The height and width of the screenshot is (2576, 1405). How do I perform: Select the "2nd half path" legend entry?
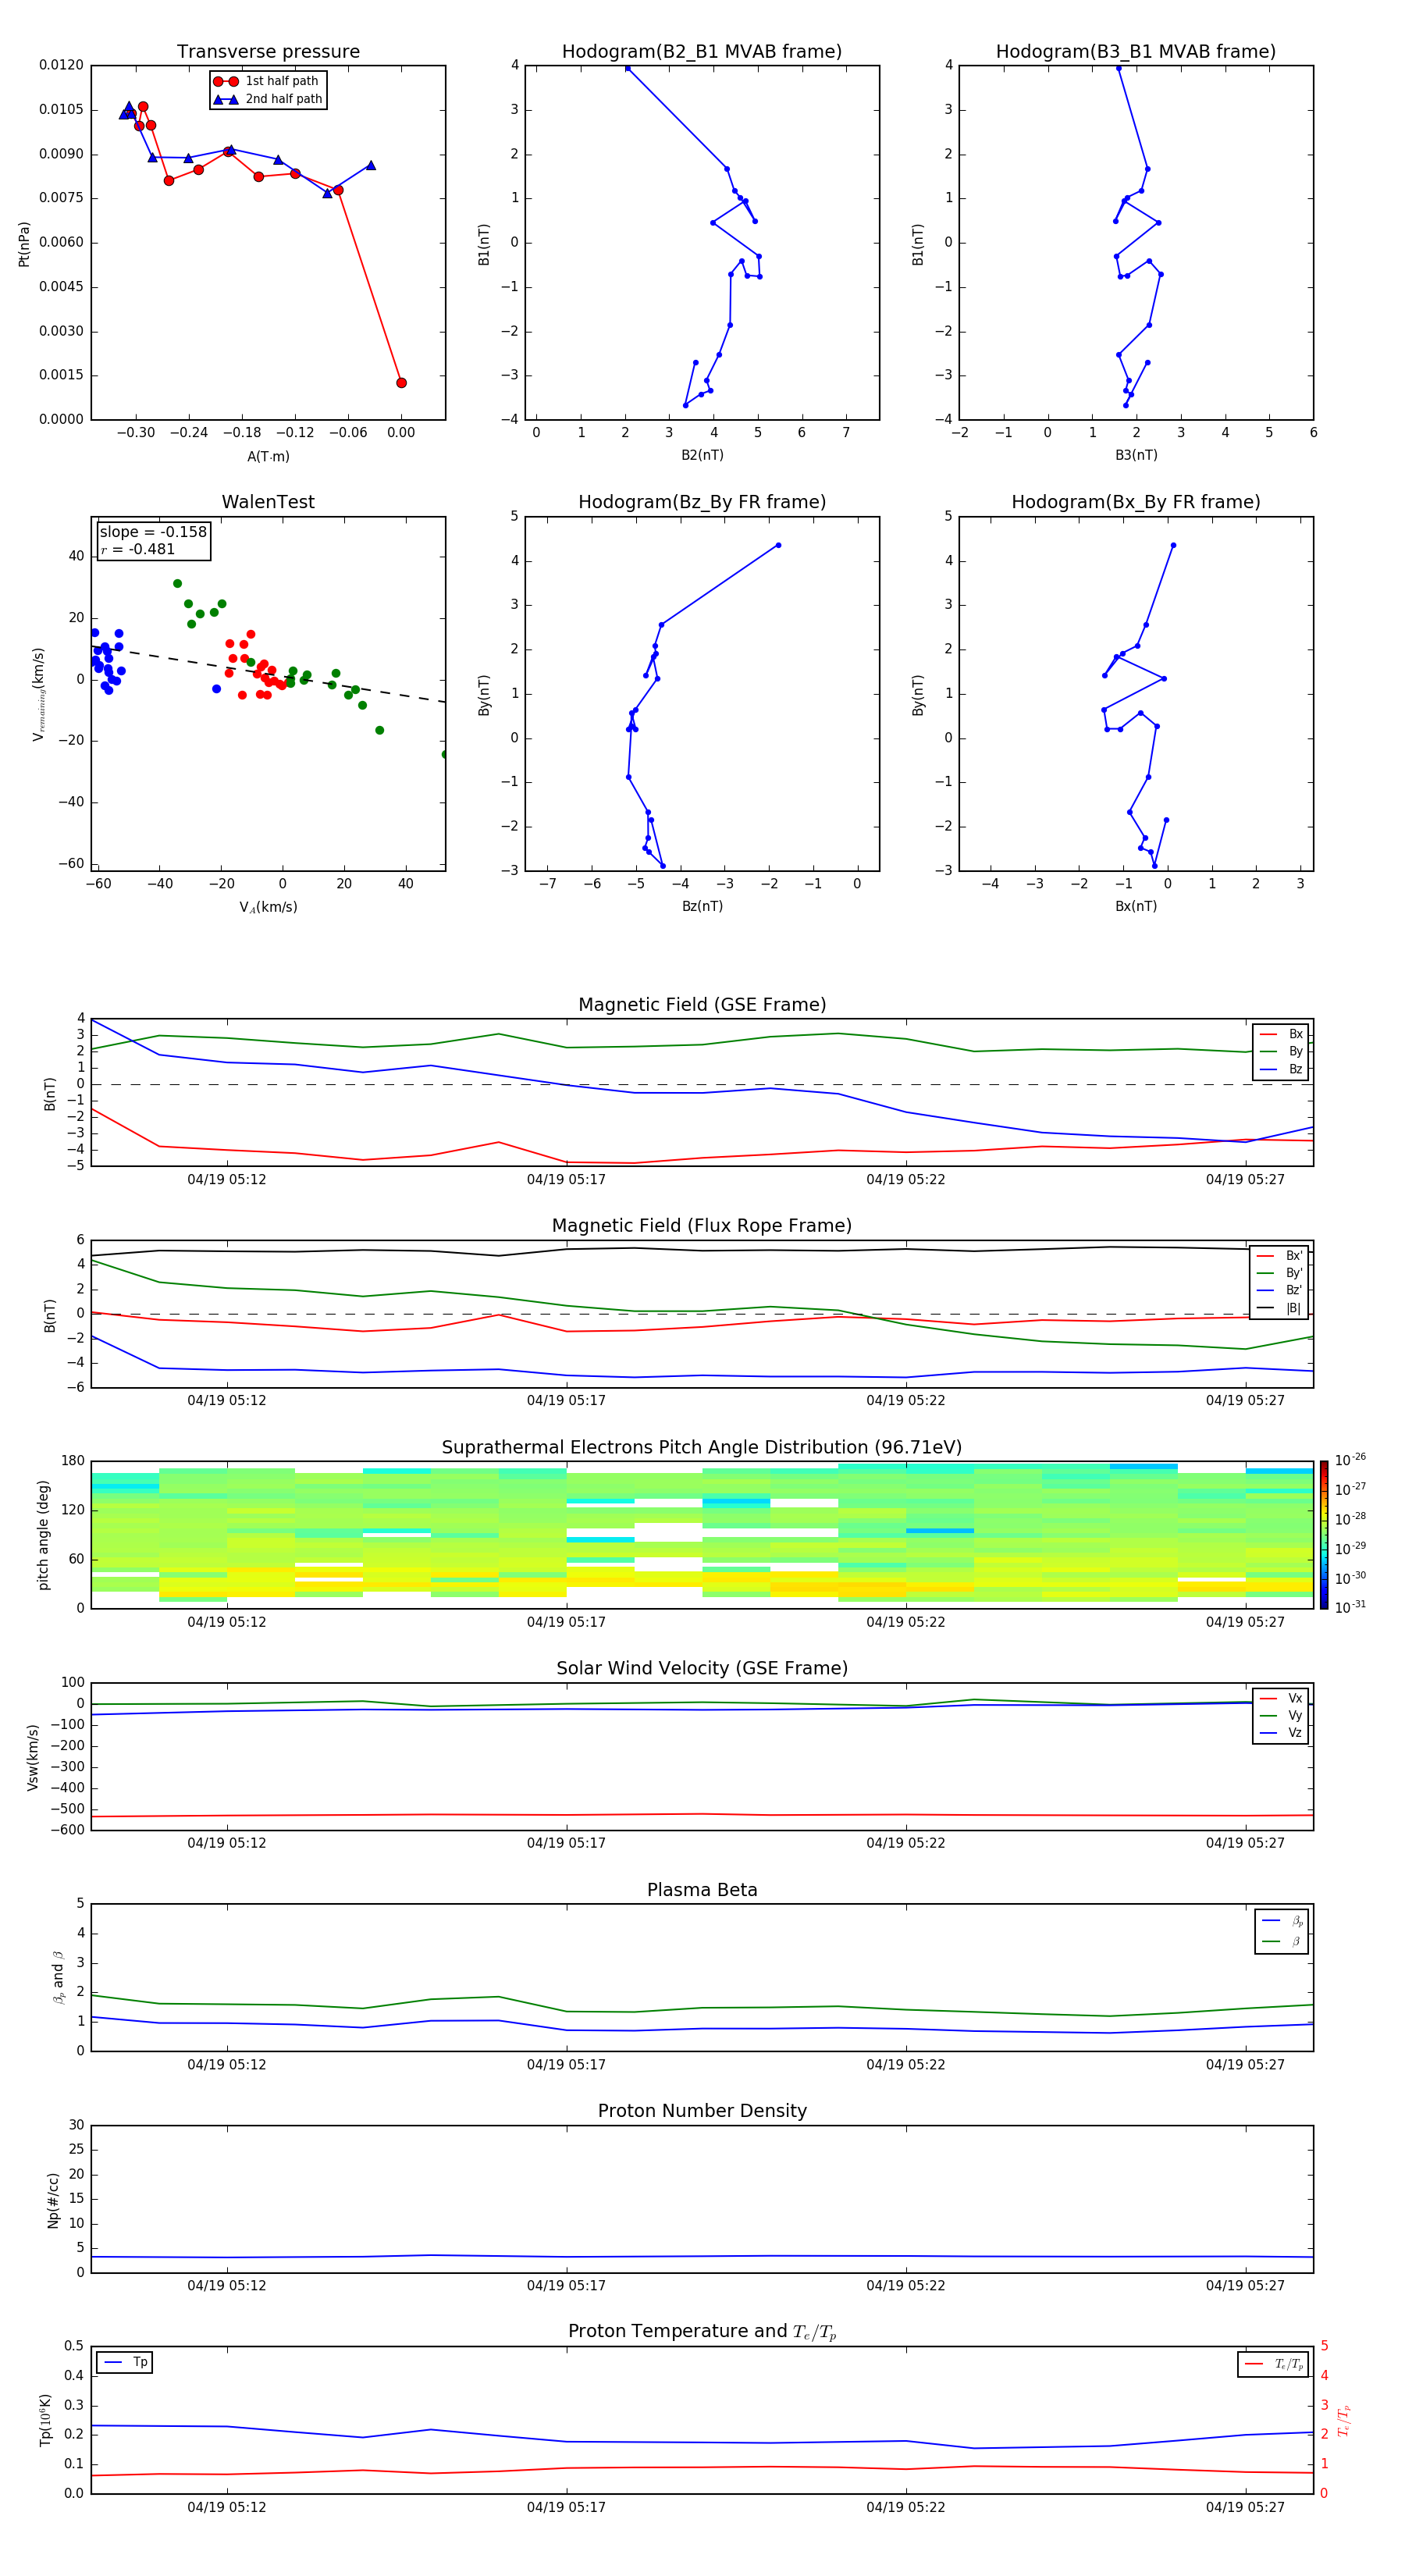pos(267,99)
